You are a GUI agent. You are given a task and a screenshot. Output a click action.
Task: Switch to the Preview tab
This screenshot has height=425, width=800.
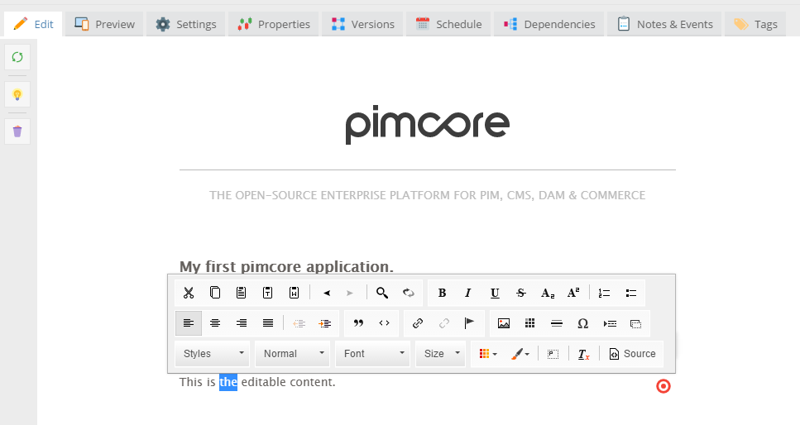[x=105, y=24]
